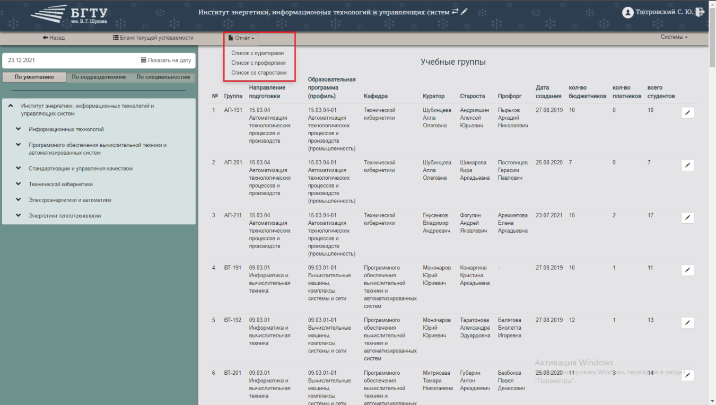Click the logout icon next to Тютровский С. Ю.
The width and height of the screenshot is (716, 405).
700,12
